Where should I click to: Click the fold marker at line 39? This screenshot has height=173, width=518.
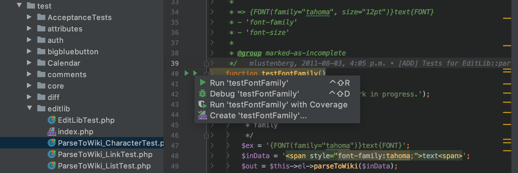click(x=206, y=63)
